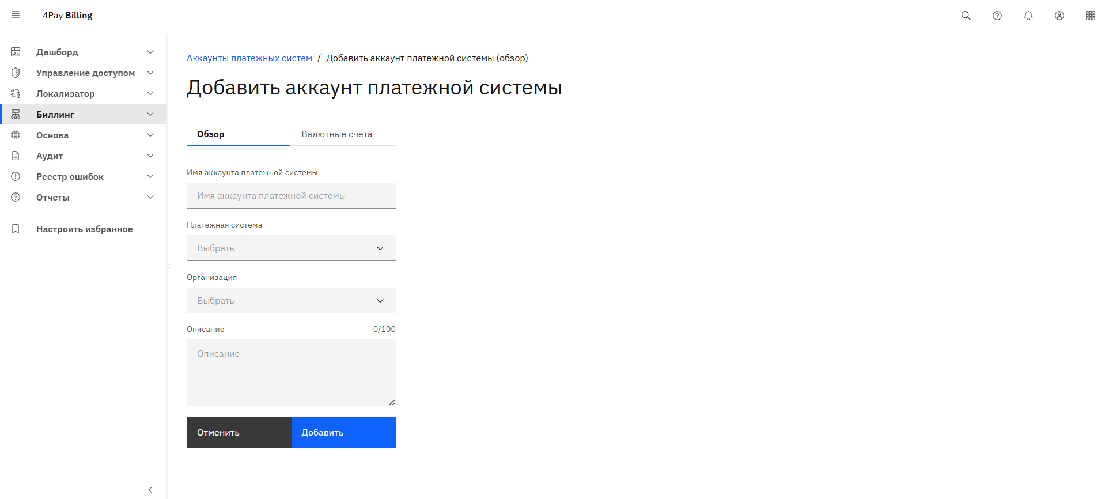Screen dimensions: 1105x499
Task: Follow the Аккаунты платежных систем breadcrumb link
Action: click(x=249, y=58)
